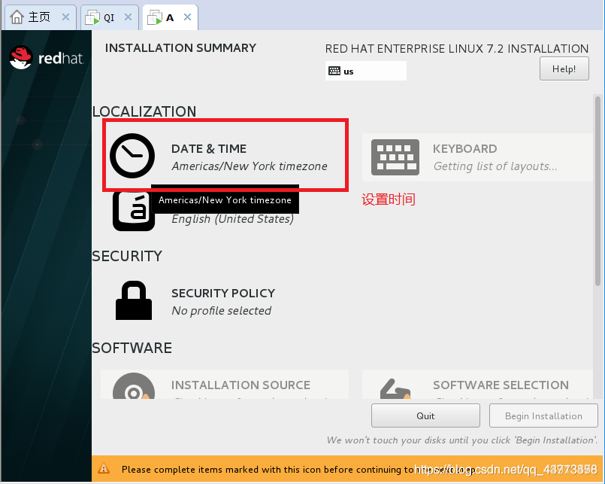Click the Help! button
The width and height of the screenshot is (605, 484).
click(564, 68)
